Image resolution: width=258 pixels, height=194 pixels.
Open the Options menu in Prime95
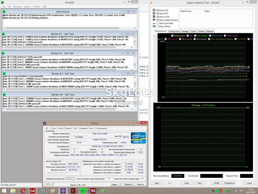pos(27,7)
